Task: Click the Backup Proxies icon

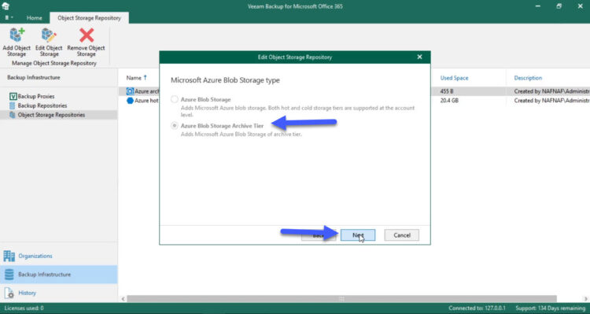Action: pyautogui.click(x=13, y=96)
